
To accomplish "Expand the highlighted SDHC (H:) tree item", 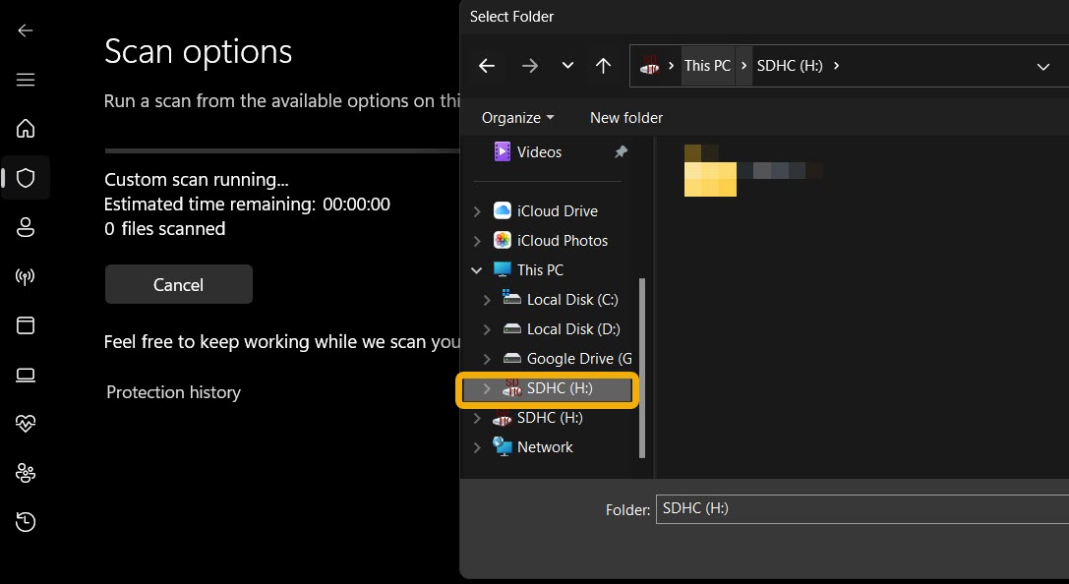I will click(x=486, y=387).
